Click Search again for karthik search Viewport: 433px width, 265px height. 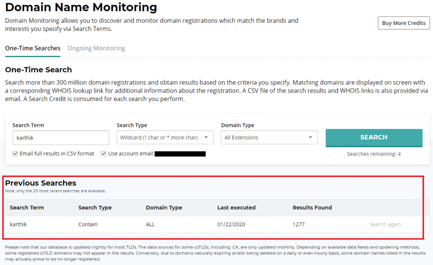[x=385, y=224]
